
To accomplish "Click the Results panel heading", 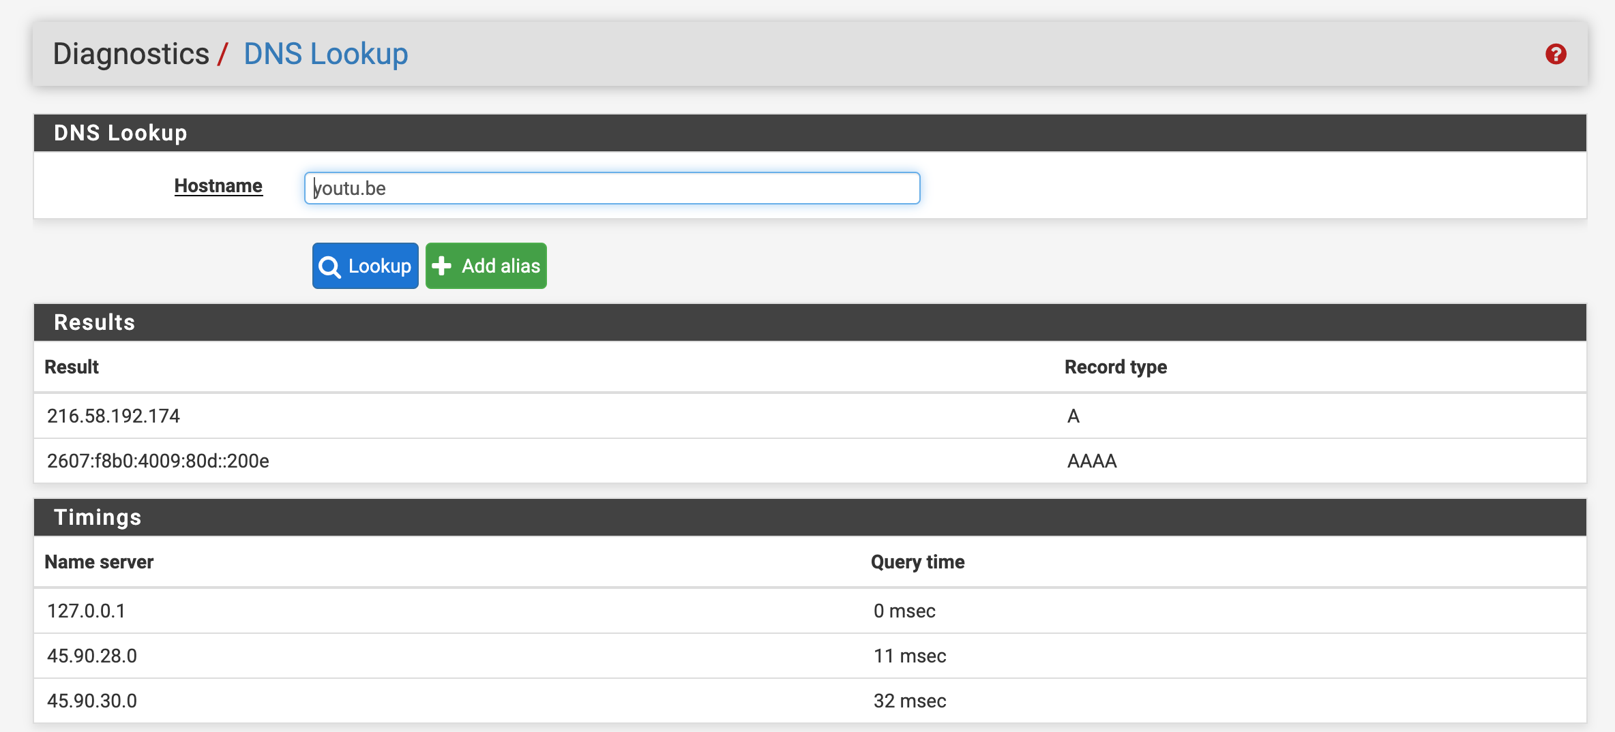I will click(x=94, y=322).
